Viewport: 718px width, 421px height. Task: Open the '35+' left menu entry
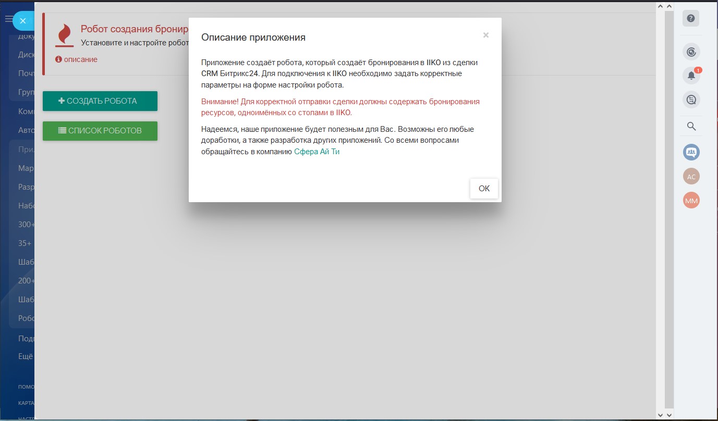click(x=25, y=243)
